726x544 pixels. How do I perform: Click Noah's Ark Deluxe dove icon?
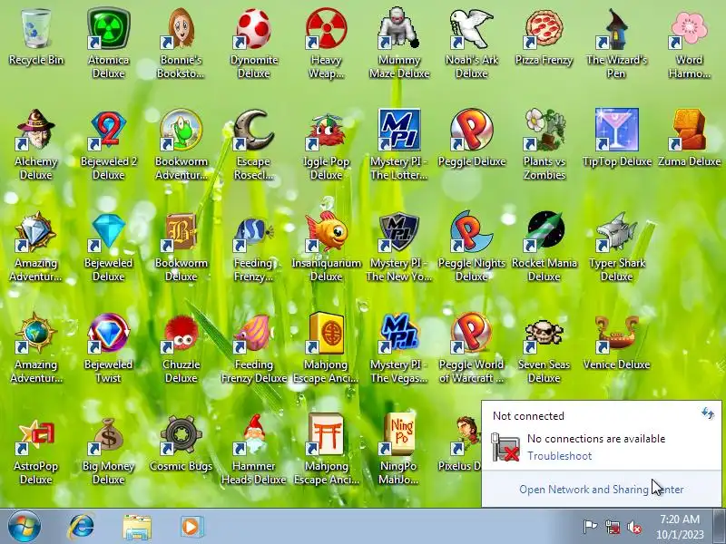pos(471,29)
